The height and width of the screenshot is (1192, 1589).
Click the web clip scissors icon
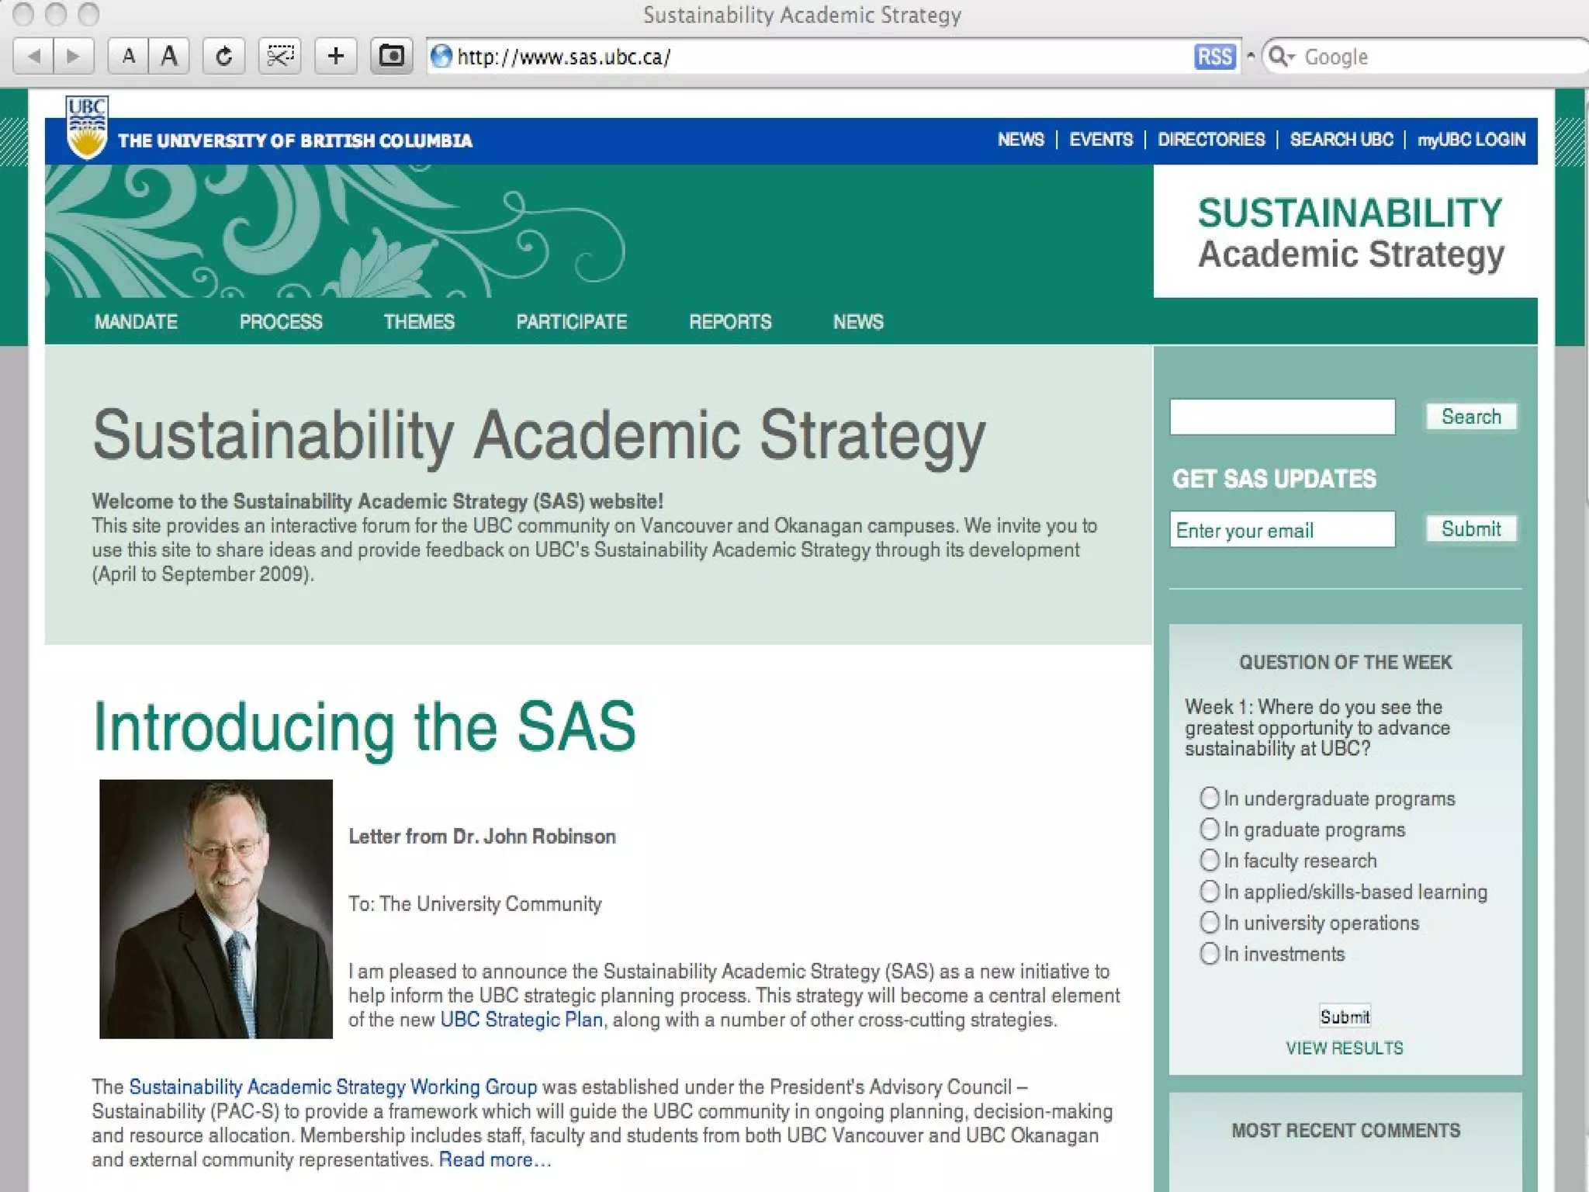(279, 57)
